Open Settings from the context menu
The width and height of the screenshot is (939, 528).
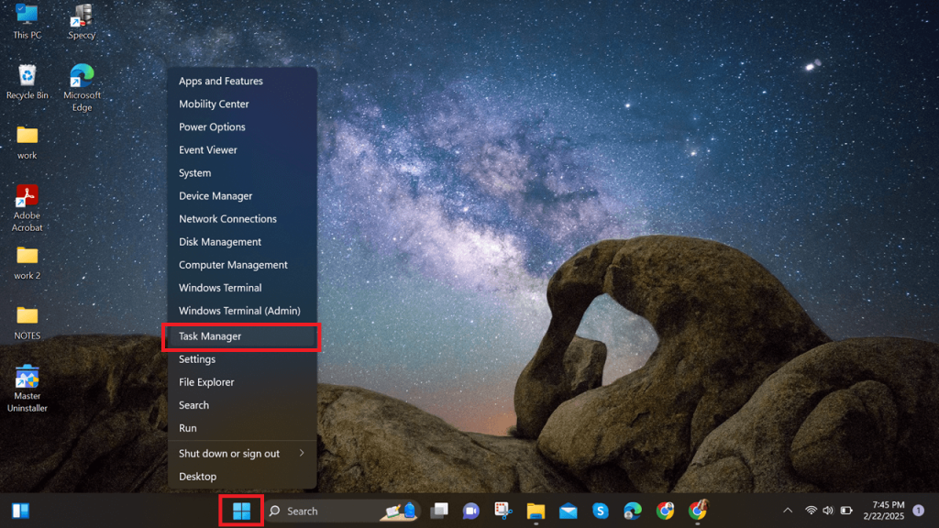click(x=242, y=359)
